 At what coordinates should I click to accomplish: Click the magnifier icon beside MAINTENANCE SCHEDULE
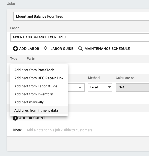click(80, 49)
